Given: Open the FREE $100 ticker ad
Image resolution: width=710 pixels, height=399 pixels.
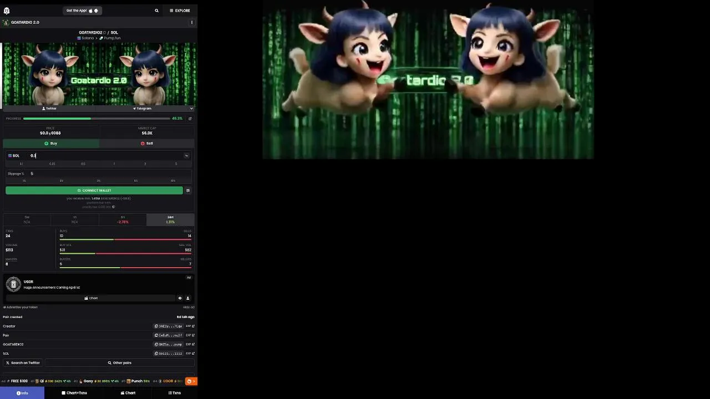Looking at the screenshot, I should [16, 381].
